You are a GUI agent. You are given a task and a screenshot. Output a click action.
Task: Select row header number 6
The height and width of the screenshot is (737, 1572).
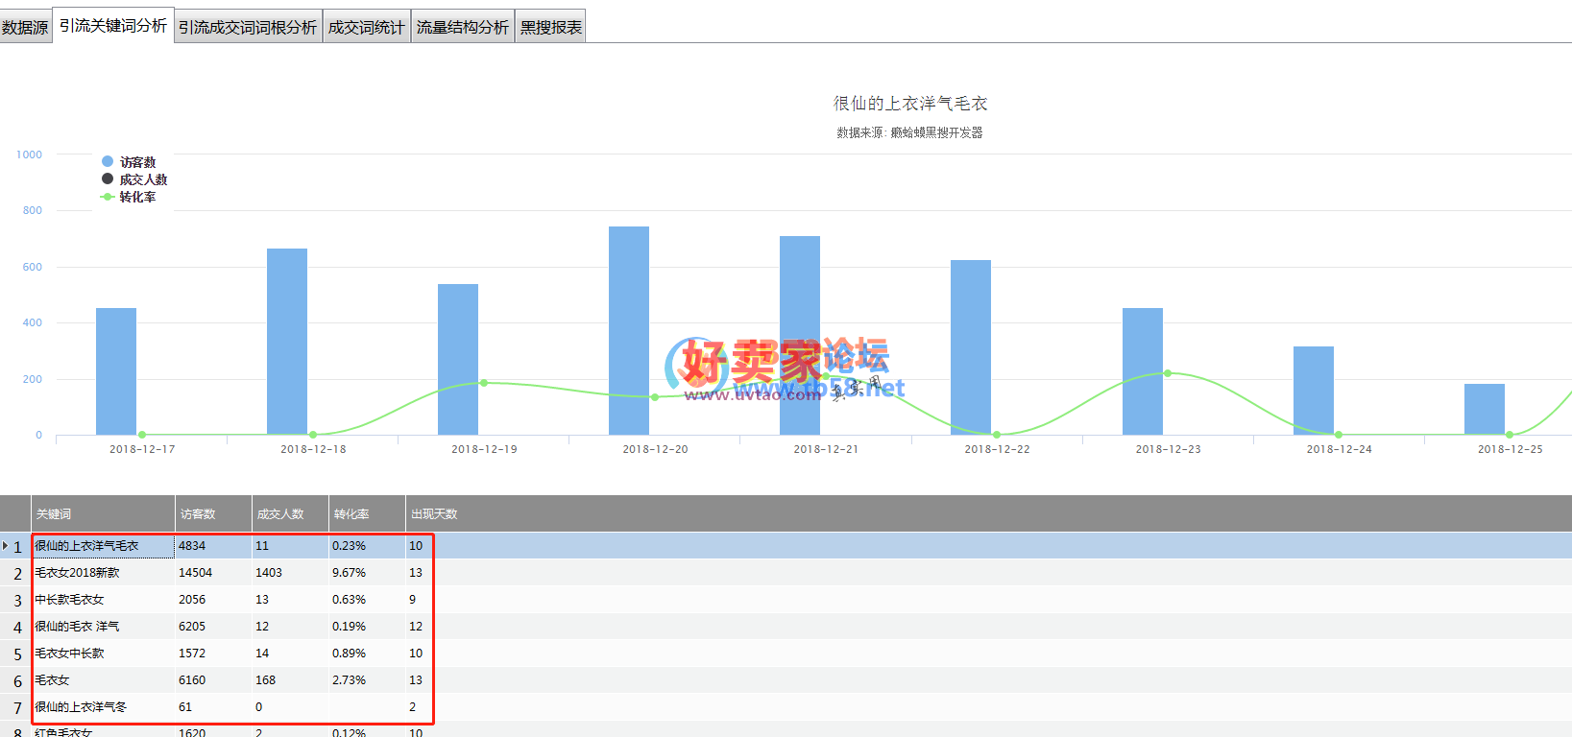[x=17, y=680]
